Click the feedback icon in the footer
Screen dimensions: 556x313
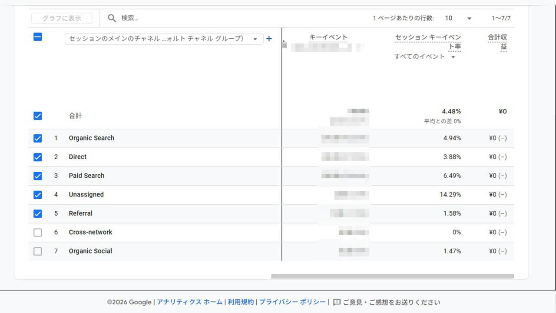[x=337, y=302]
